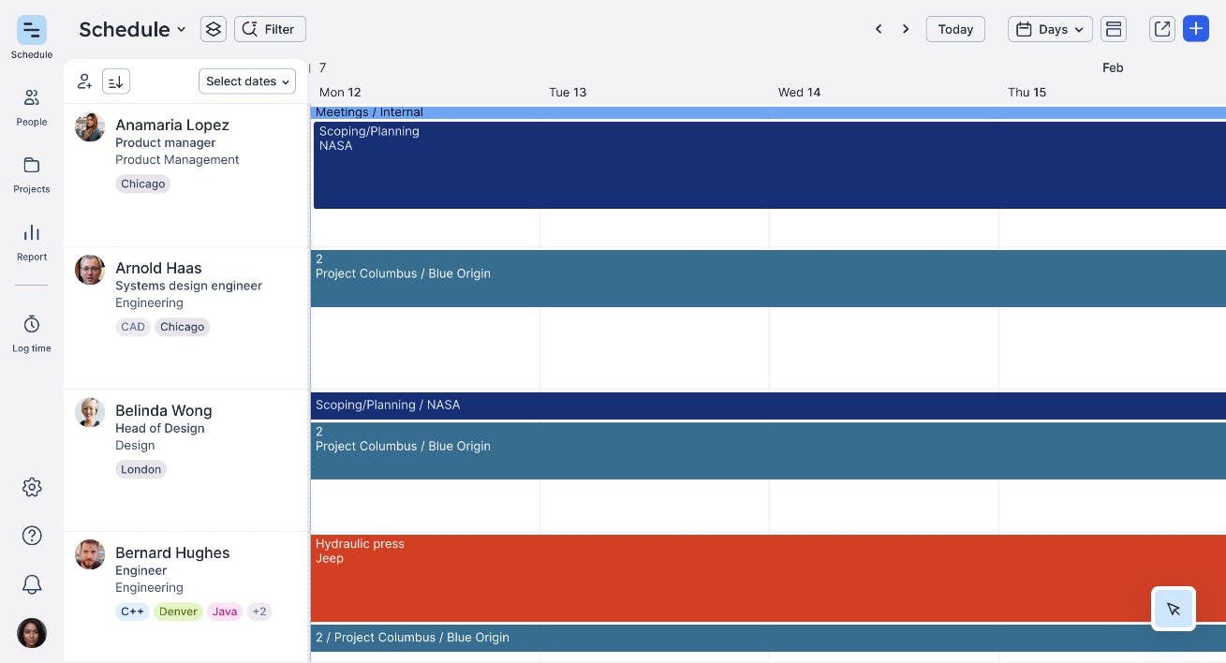The image size is (1226, 663).
Task: Click the blue plus button to add an item
Action: coord(1196,29)
